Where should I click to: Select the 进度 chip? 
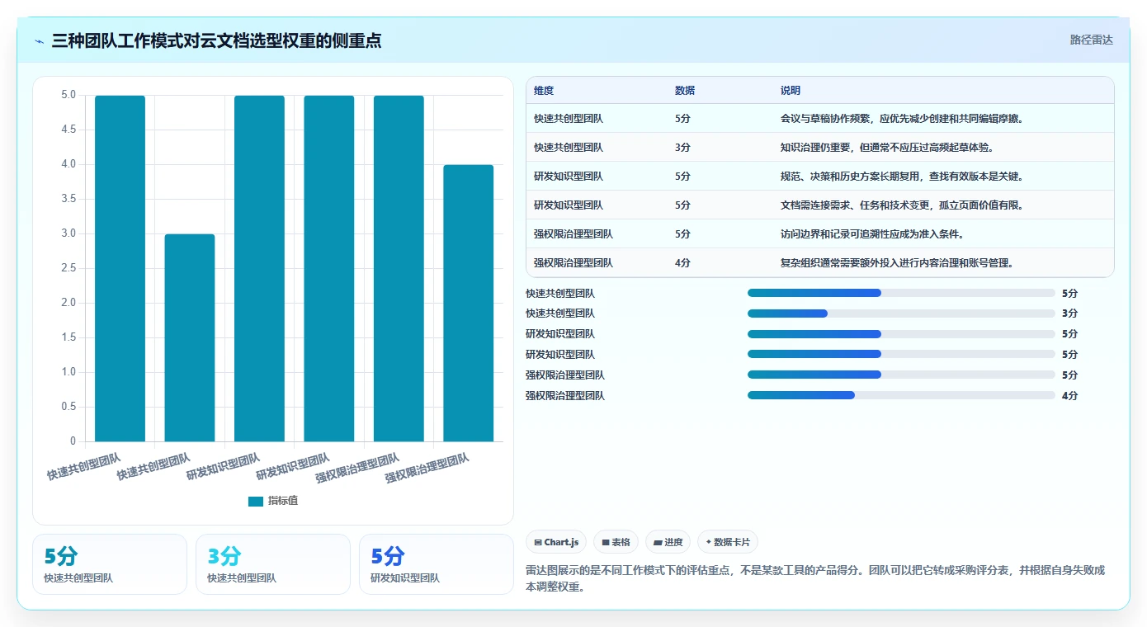668,542
